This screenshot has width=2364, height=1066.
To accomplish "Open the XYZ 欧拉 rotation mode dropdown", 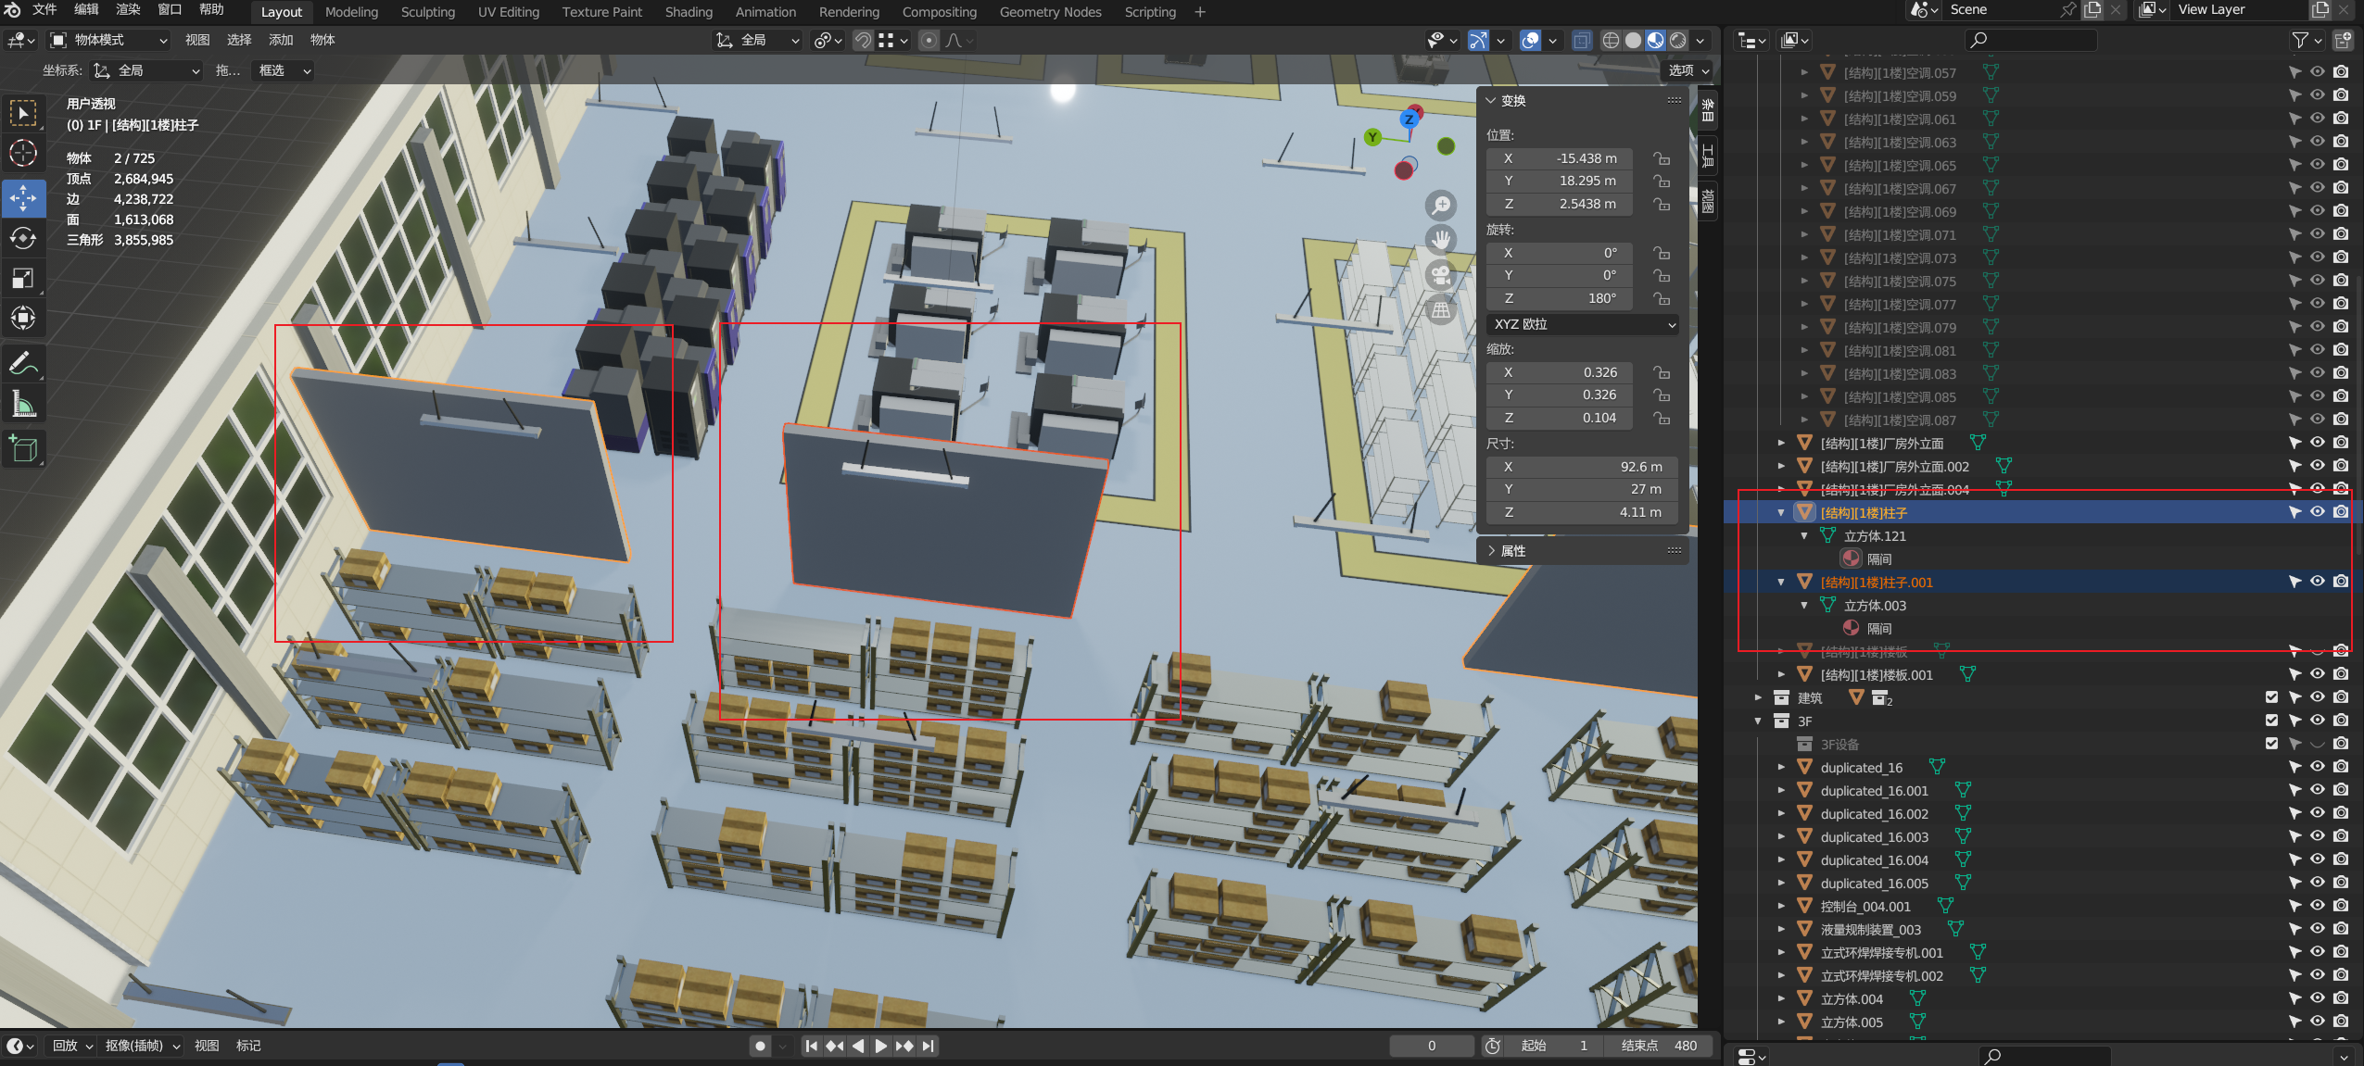I will pos(1583,324).
